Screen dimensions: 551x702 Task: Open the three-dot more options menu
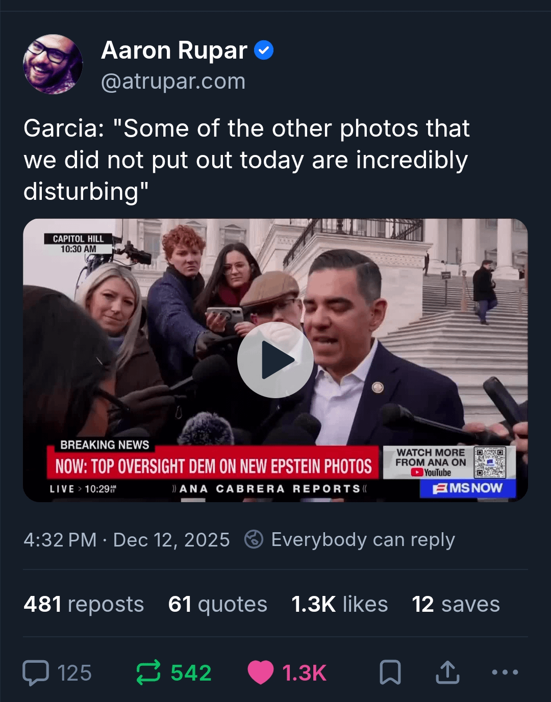click(505, 672)
